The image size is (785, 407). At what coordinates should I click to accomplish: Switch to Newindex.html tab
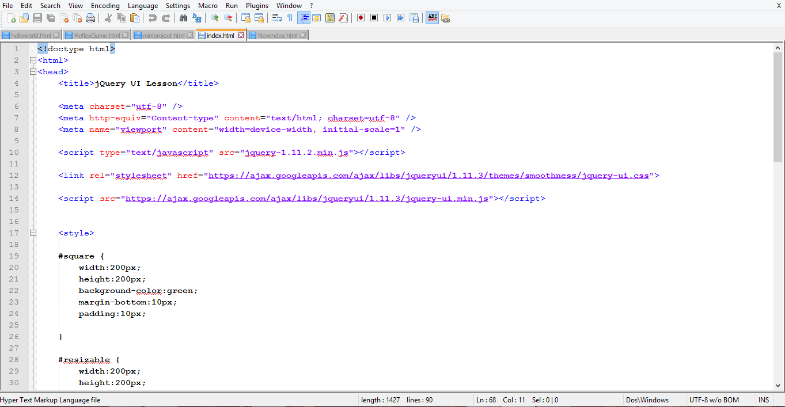pos(278,36)
